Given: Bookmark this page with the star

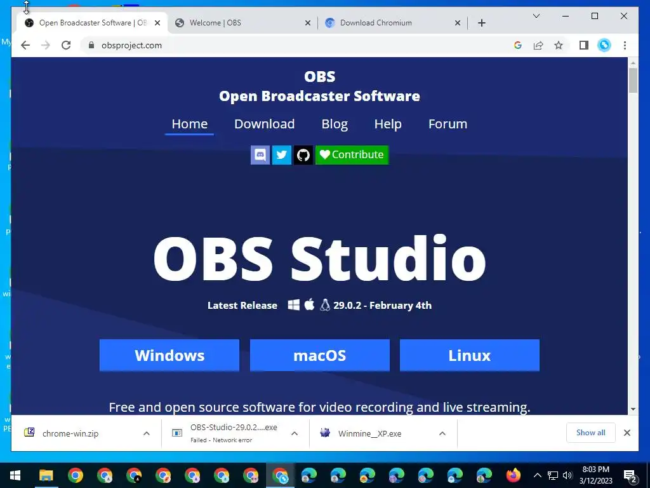Looking at the screenshot, I should pyautogui.click(x=559, y=45).
